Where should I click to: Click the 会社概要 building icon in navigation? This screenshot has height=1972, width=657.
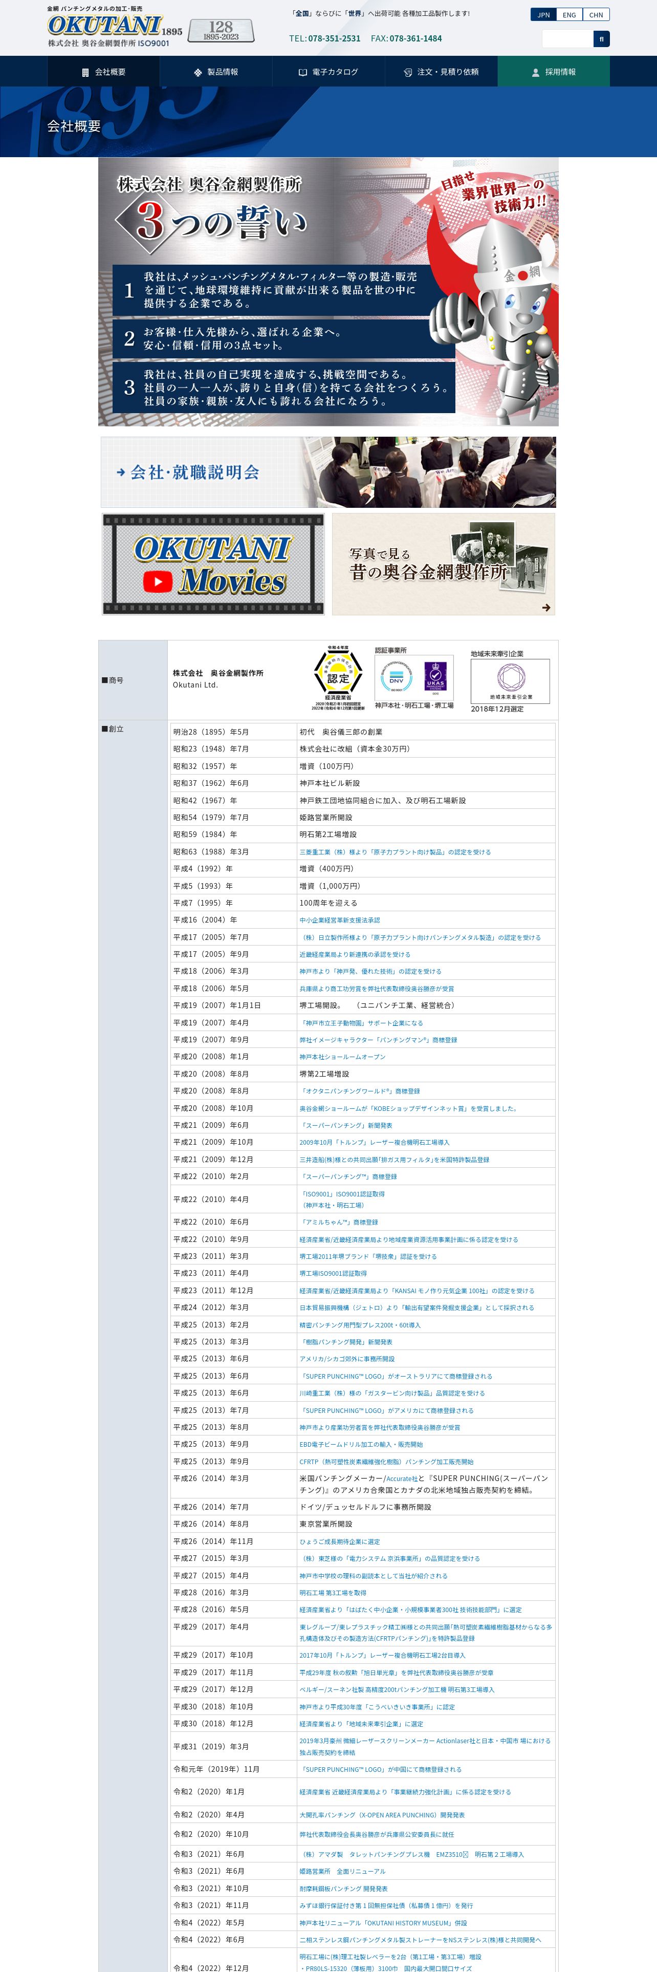pos(85,72)
